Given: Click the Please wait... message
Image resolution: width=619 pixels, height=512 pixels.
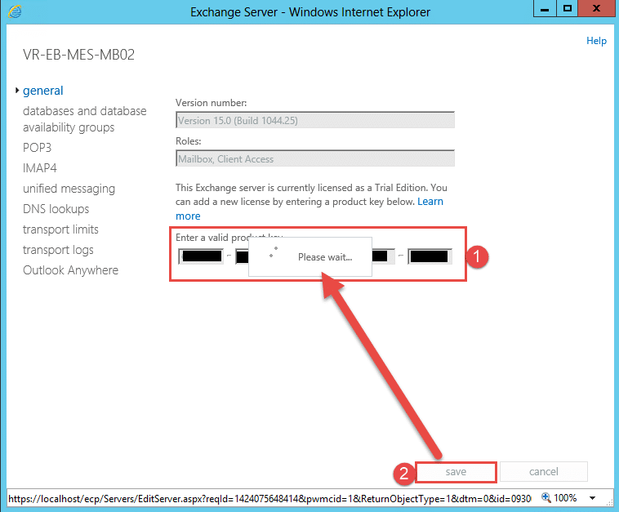Looking at the screenshot, I should (x=325, y=257).
